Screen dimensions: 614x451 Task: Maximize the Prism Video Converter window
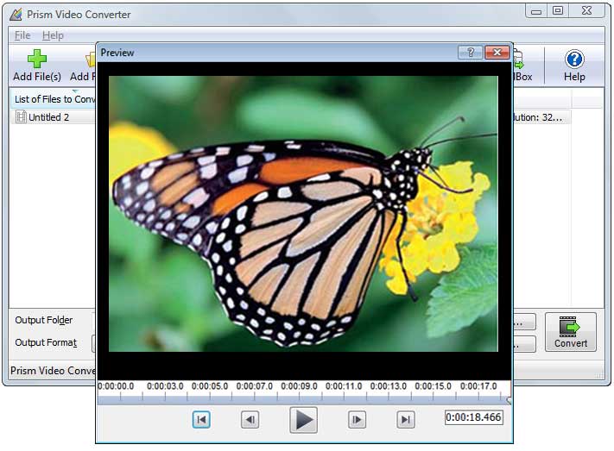[x=557, y=10]
